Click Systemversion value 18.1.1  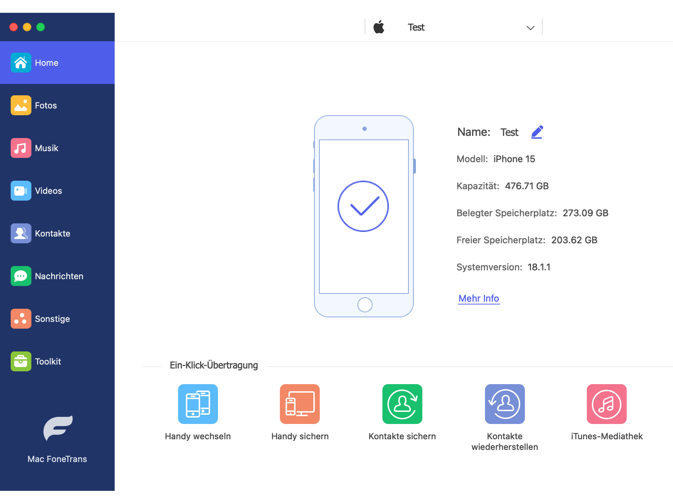(x=539, y=267)
